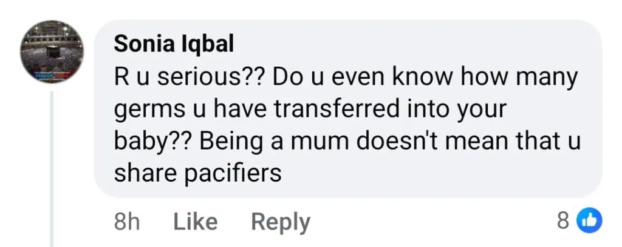The width and height of the screenshot is (622, 247).
Task: Open Sonia Iqbal's profile picture
Action: pos(52,52)
